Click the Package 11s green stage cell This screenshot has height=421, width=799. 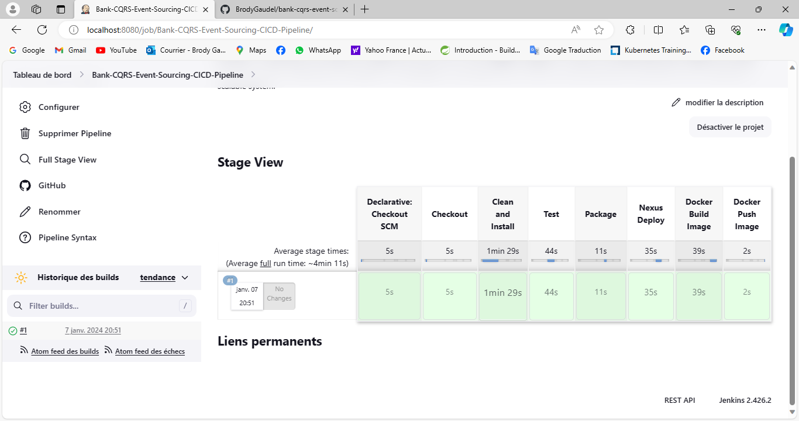601,296
